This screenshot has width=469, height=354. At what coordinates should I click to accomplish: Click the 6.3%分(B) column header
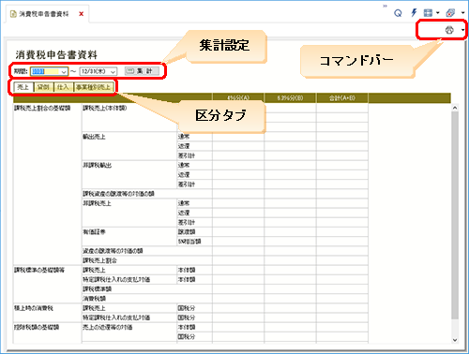tap(290, 98)
